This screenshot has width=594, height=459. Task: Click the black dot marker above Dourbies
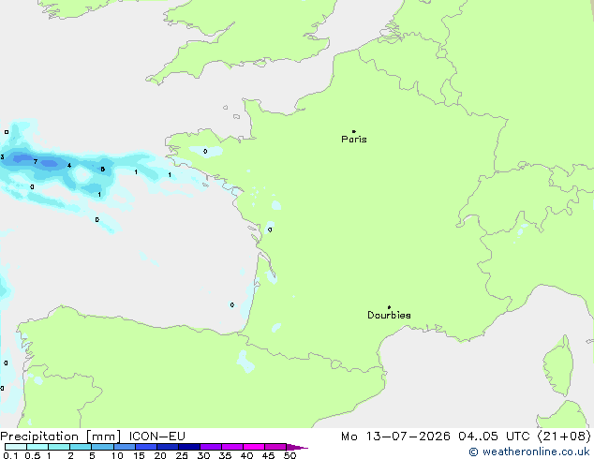389,307
